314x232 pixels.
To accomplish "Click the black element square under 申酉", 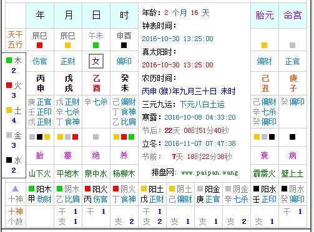I will pyautogui.click(x=124, y=45).
